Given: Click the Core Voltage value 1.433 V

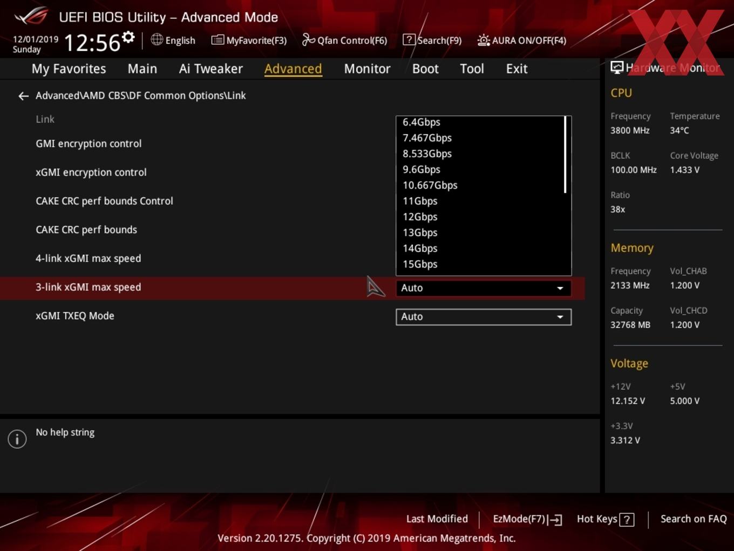Looking at the screenshot, I should click(685, 170).
